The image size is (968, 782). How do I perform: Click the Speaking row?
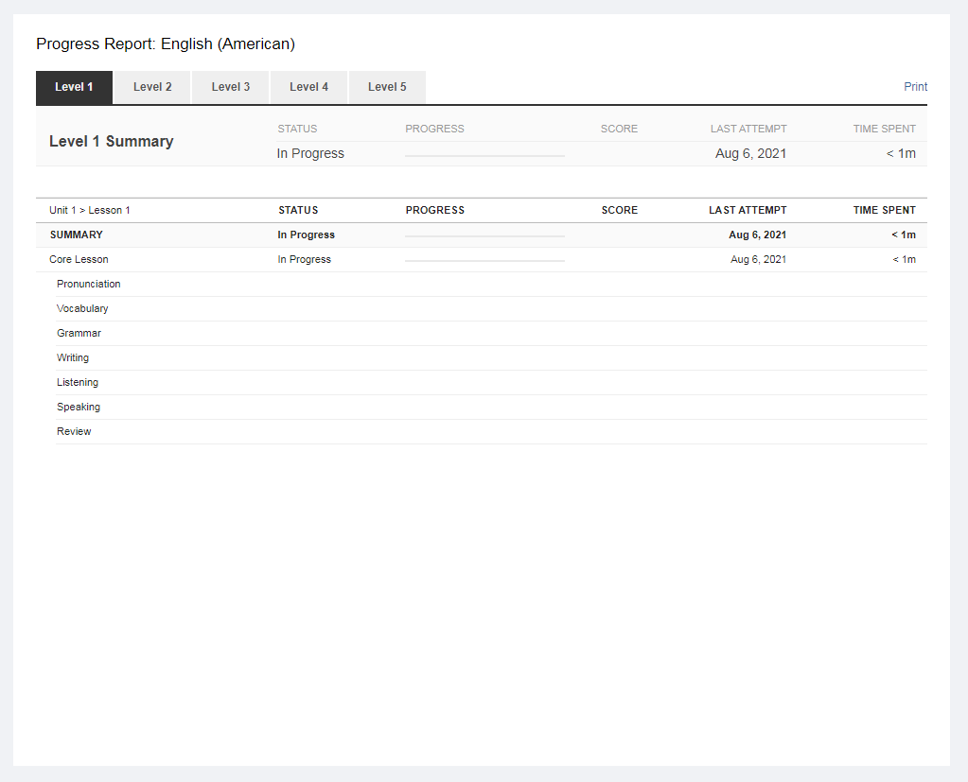pos(79,408)
